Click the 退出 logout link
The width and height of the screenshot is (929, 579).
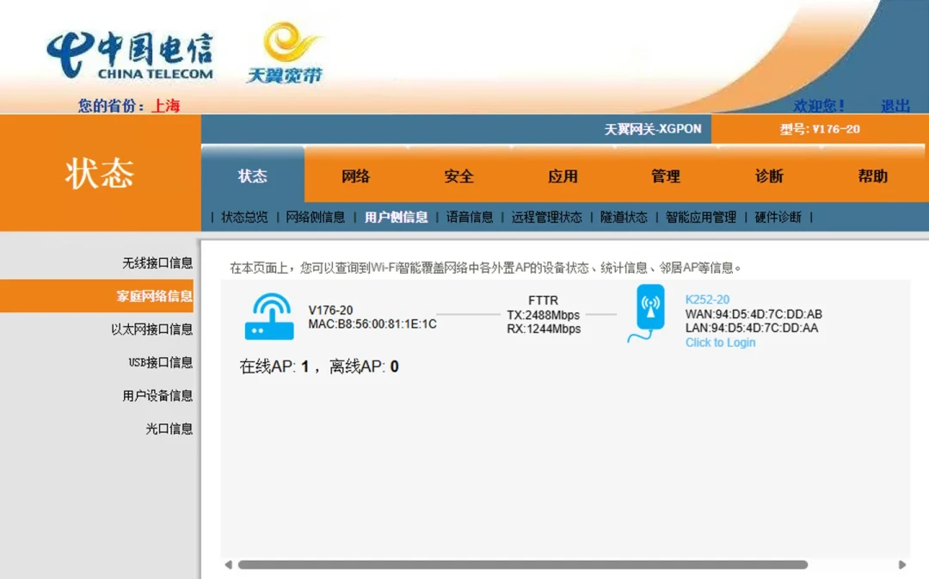click(x=895, y=106)
